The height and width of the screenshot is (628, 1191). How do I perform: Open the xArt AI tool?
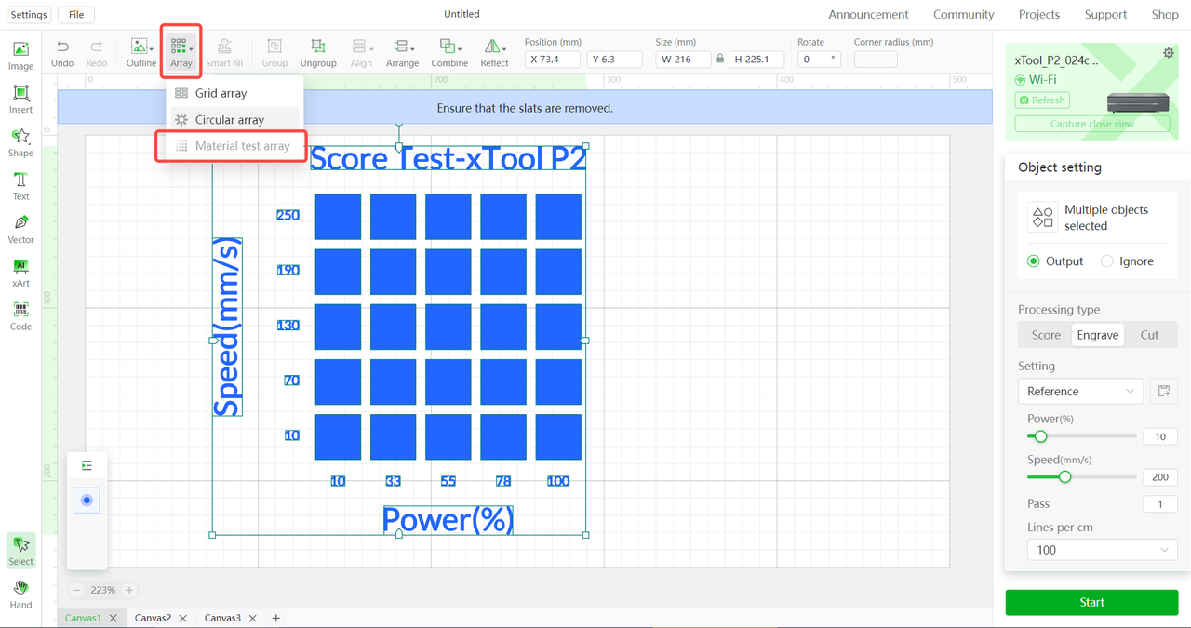click(20, 273)
